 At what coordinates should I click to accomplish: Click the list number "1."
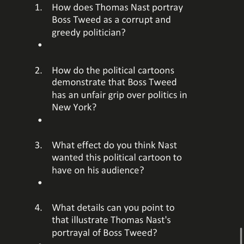coord(39,7)
